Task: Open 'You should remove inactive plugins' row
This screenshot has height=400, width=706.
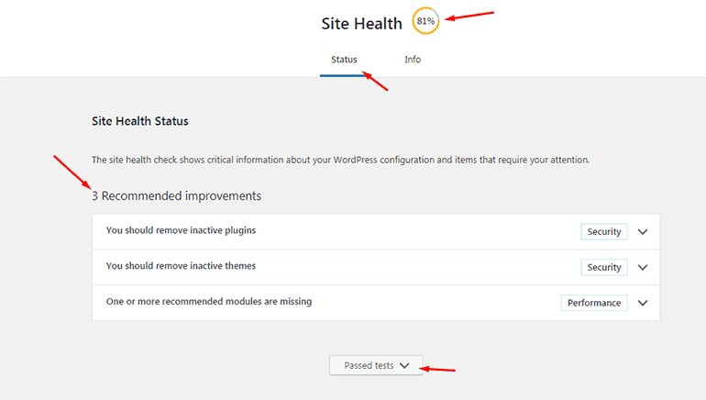Action: tap(376, 231)
